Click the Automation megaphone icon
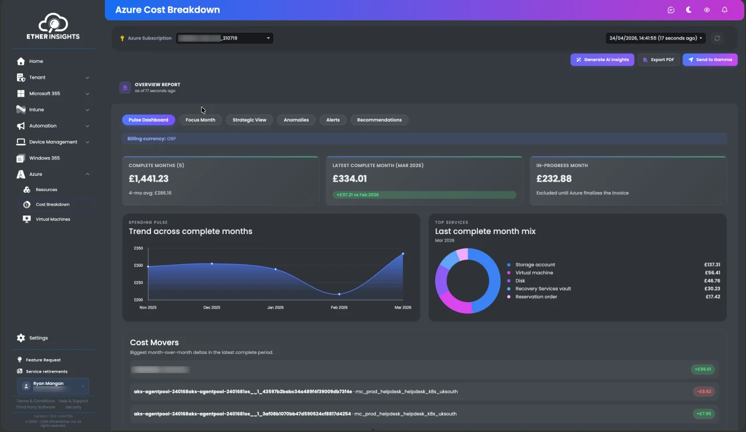Screen dimensions: 746x432 21,126
